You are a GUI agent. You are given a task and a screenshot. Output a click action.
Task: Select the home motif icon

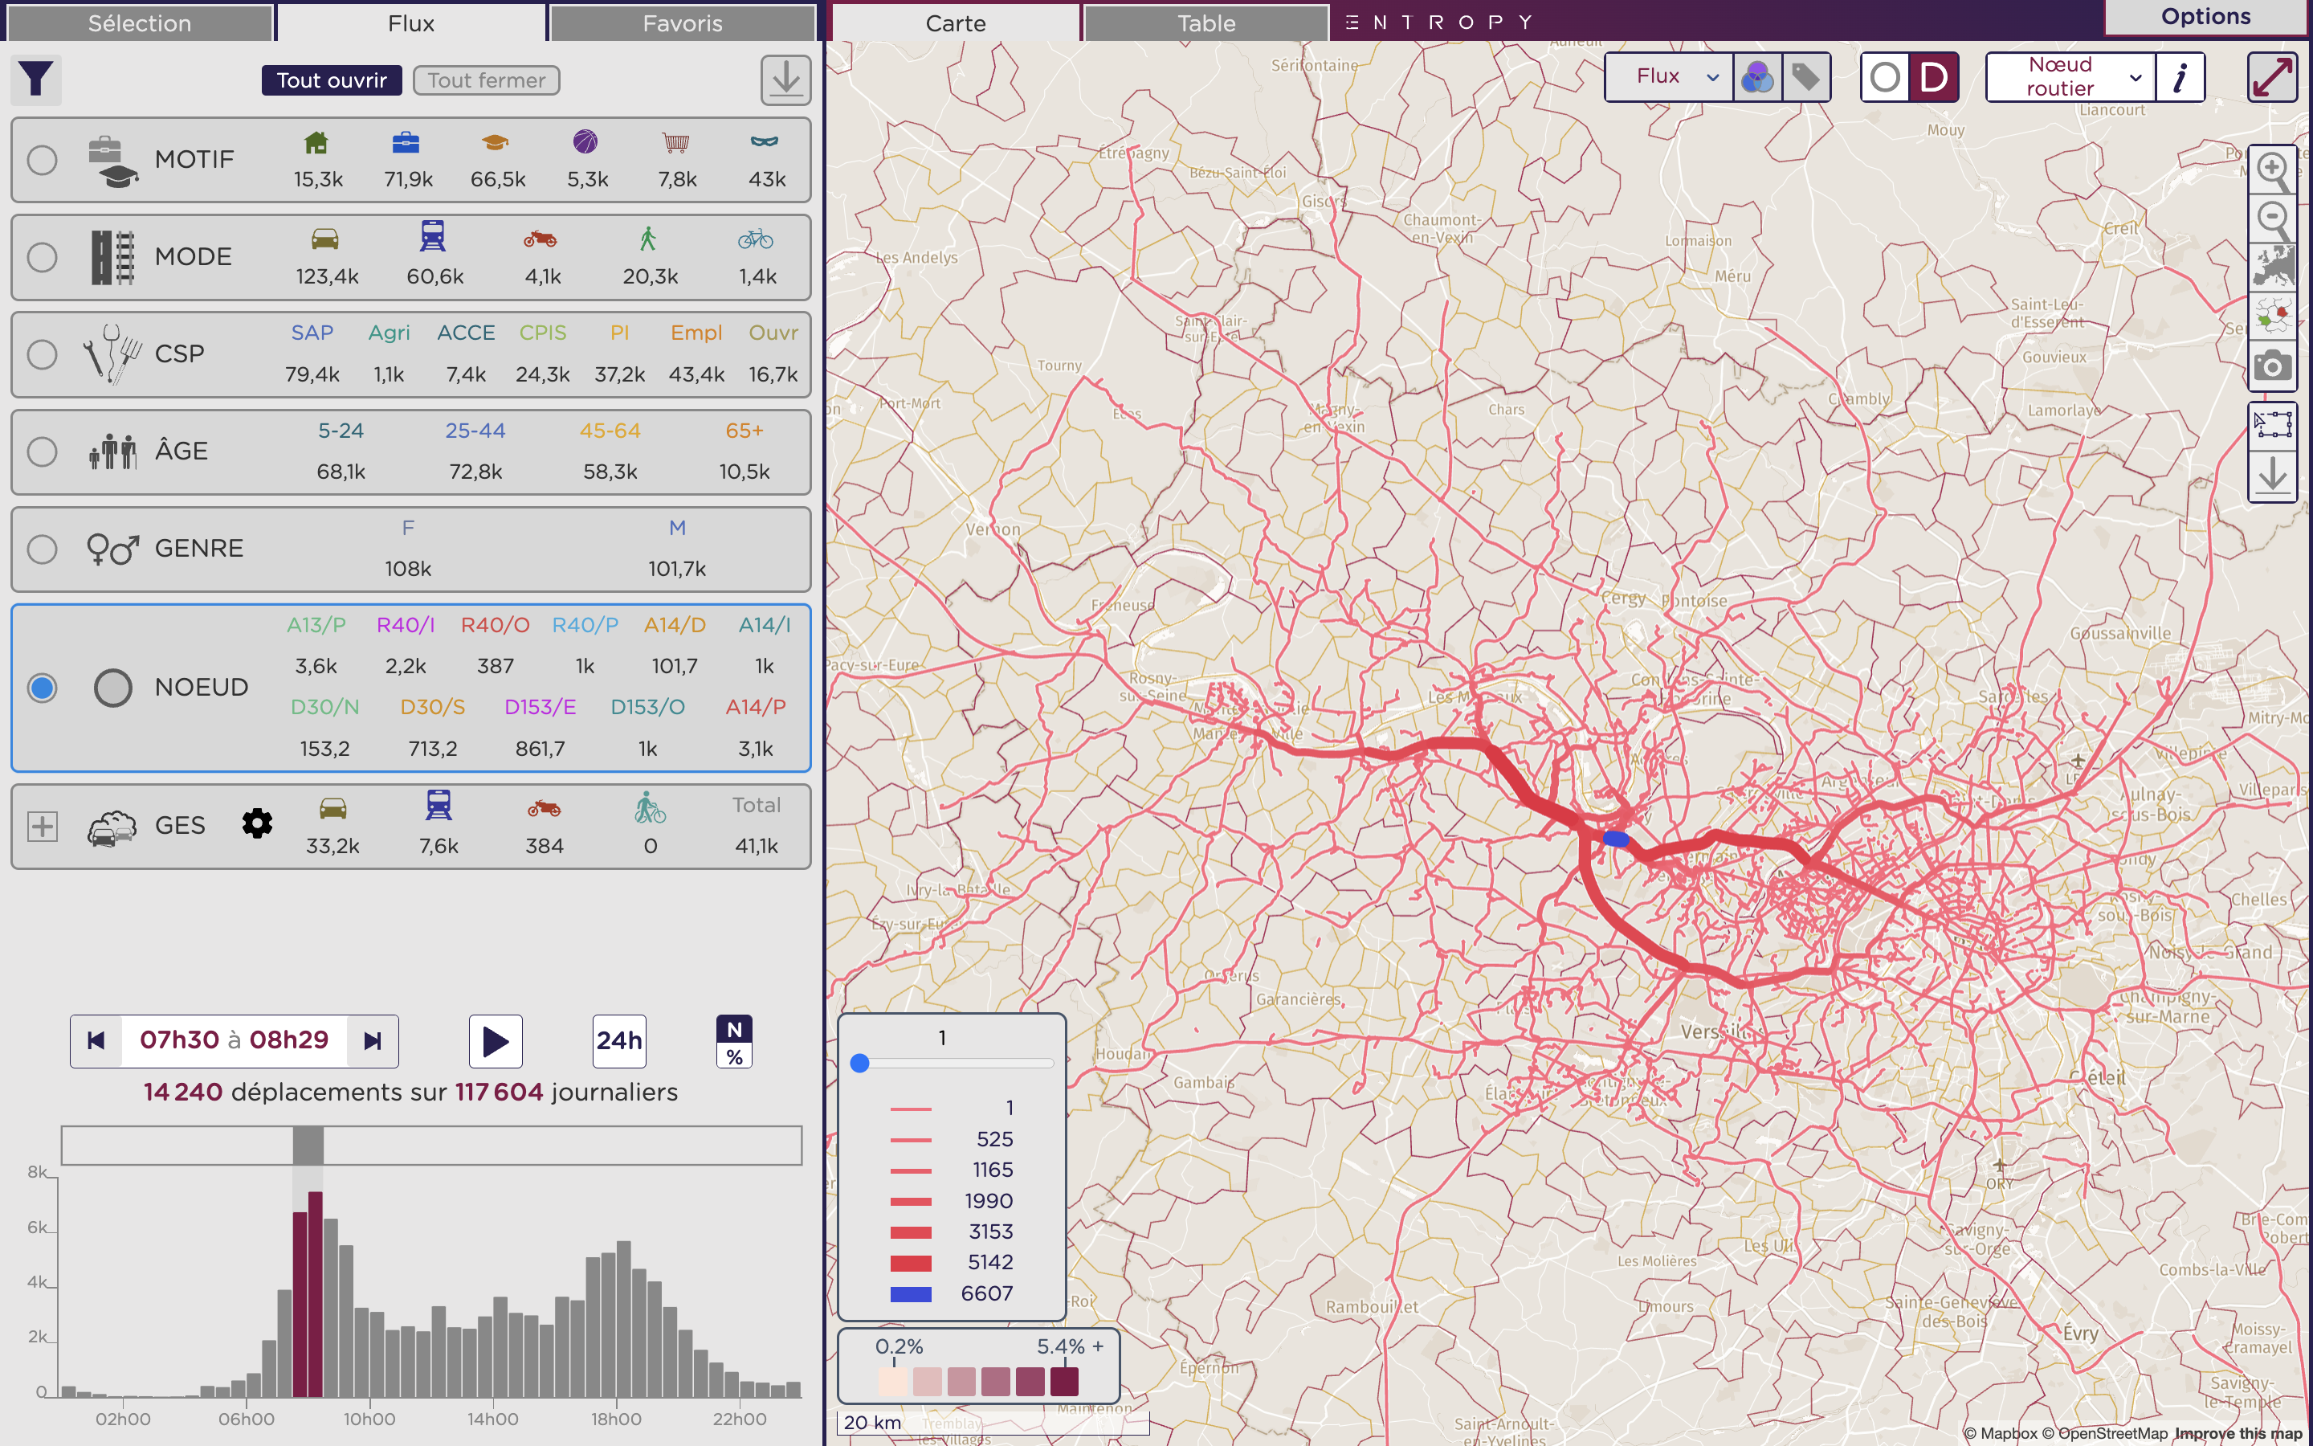[316, 144]
